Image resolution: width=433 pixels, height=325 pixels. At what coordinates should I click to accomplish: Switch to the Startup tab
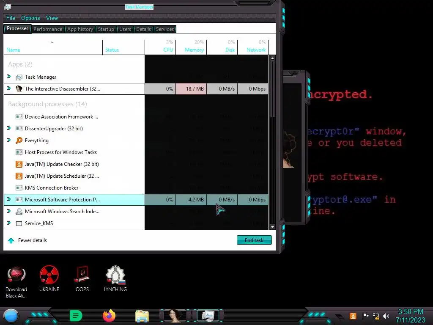click(x=106, y=29)
